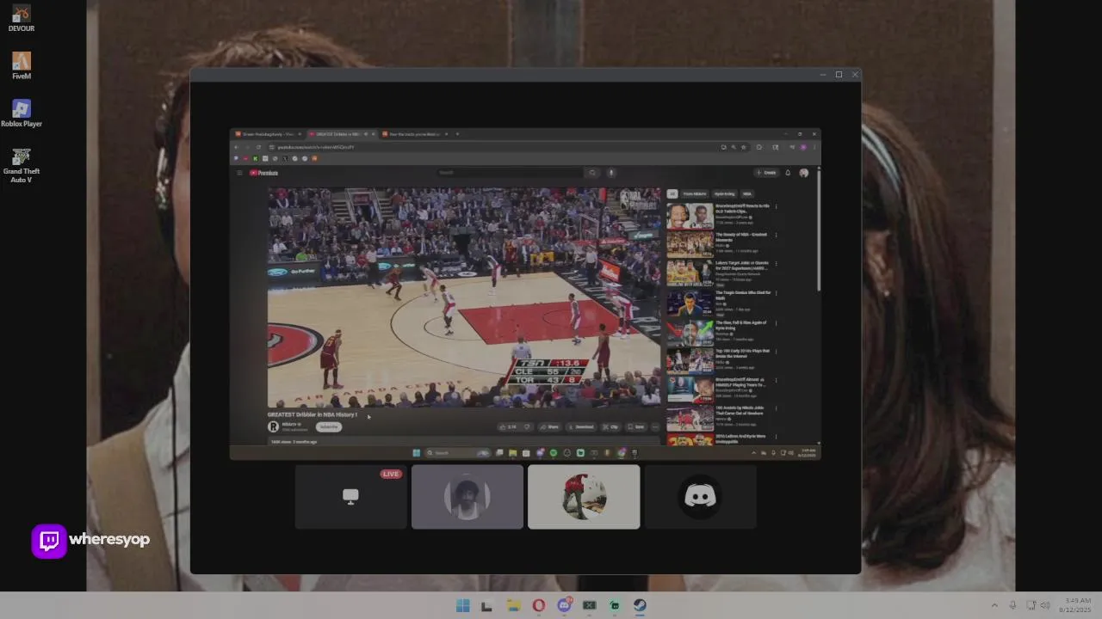The height and width of the screenshot is (619, 1102).
Task: Open network settings from the tray
Action: 1031,605
